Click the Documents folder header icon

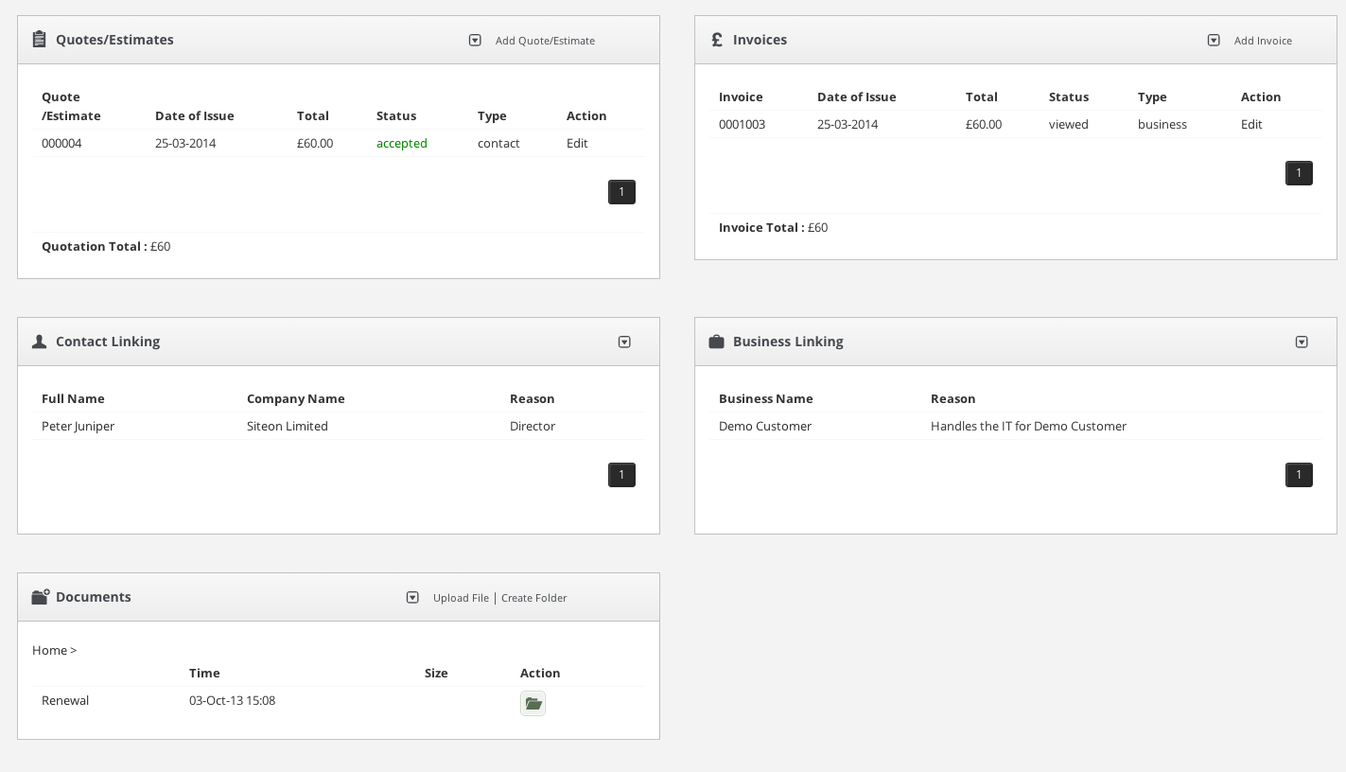pyautogui.click(x=40, y=597)
